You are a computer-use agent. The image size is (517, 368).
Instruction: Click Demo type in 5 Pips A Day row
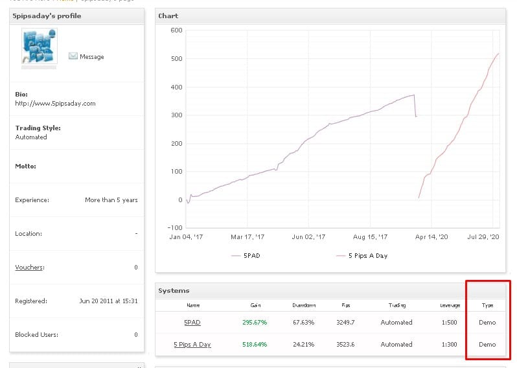click(487, 344)
